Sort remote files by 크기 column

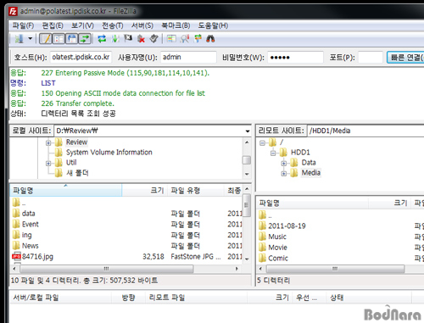click(x=389, y=203)
